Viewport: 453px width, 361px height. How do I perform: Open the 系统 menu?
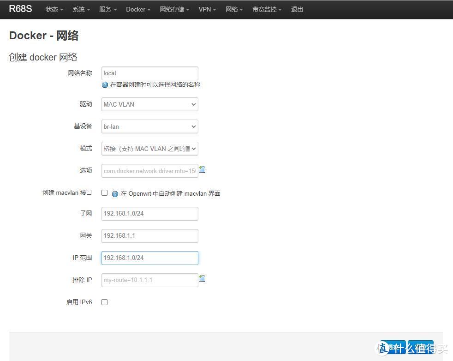tap(81, 10)
